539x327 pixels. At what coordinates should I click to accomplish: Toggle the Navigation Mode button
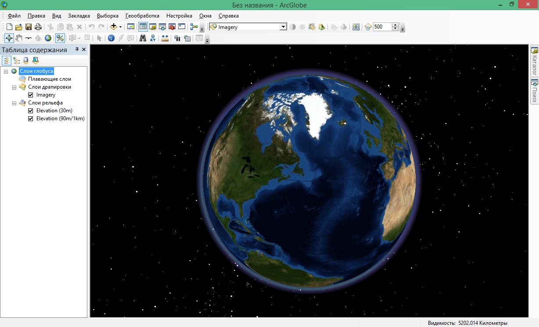(x=60, y=38)
